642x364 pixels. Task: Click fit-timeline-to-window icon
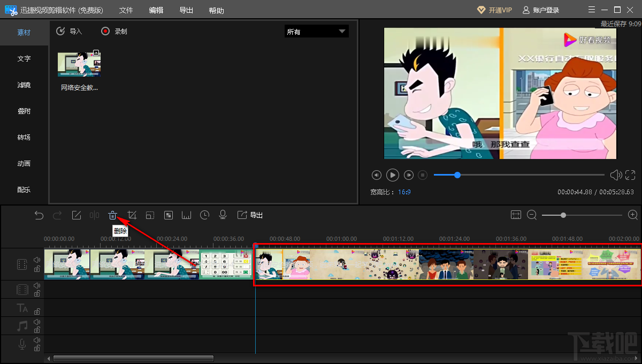(516, 215)
